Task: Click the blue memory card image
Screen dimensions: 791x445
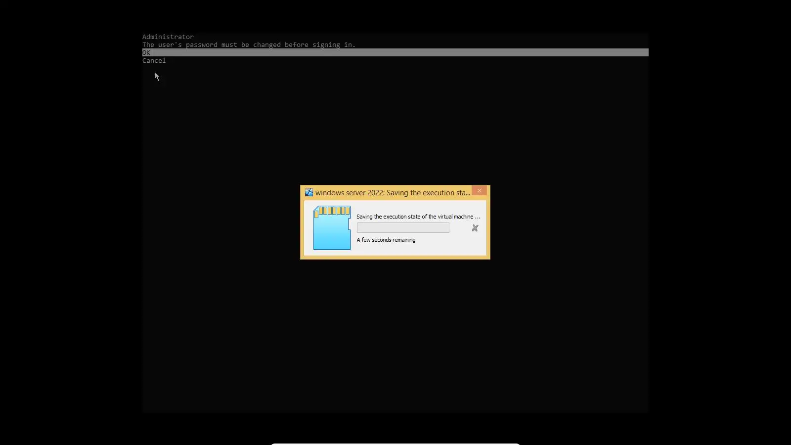Action: [332, 227]
